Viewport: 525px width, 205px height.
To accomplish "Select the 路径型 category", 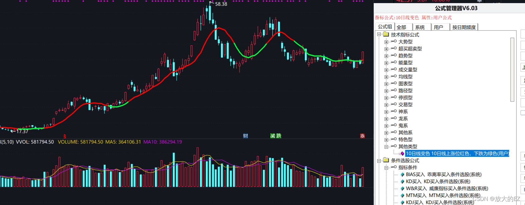I will click(405, 91).
